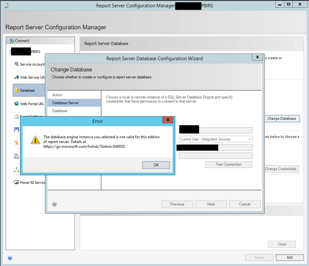Click the Previous button in the wizard
This screenshot has width=309, height=266.
pos(177,204)
